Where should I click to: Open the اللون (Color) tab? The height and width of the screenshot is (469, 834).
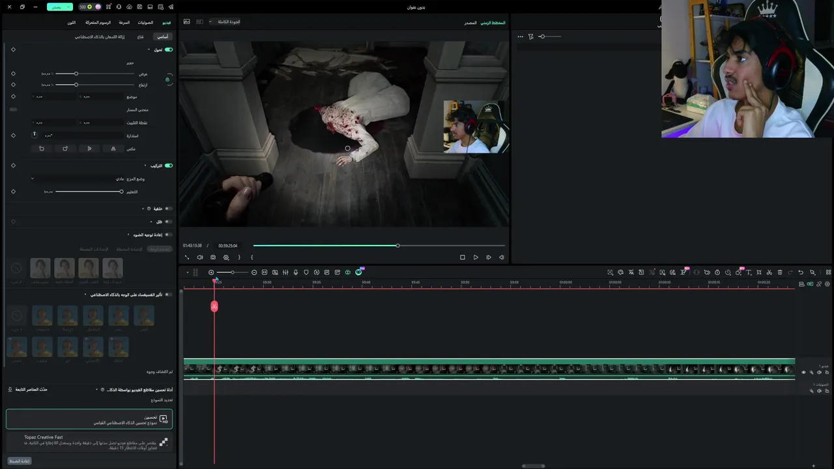(x=72, y=22)
